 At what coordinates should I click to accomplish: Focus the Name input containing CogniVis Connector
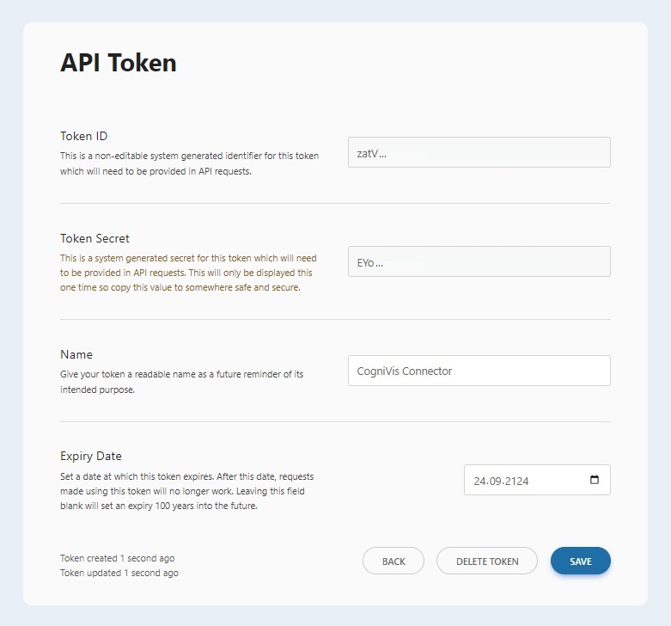click(479, 371)
